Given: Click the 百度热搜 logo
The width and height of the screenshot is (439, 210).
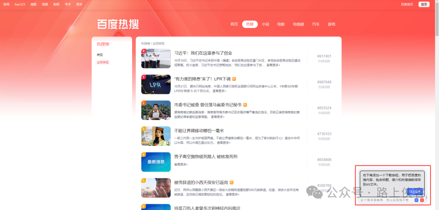Looking at the screenshot, I should [x=118, y=24].
